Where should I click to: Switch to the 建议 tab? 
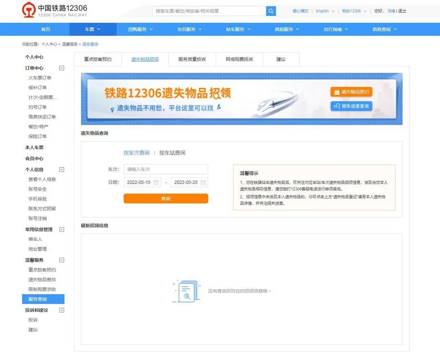281,59
